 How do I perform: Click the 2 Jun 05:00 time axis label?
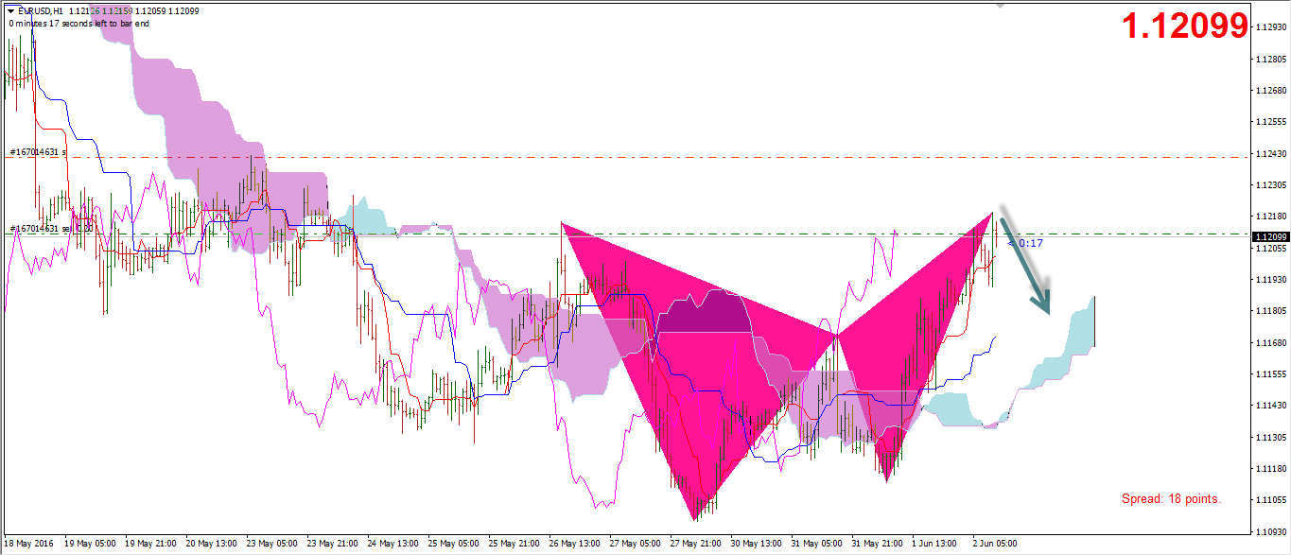tap(997, 544)
